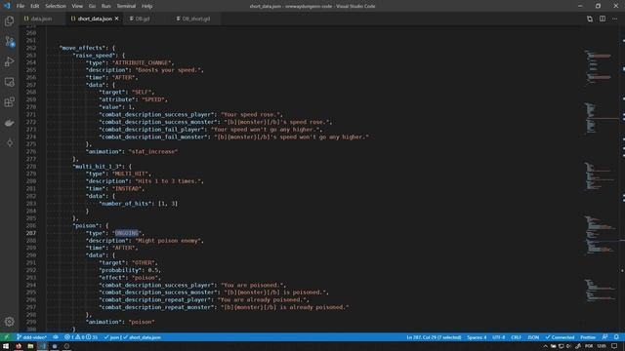Click the VS Code taskbar icon
The height and width of the screenshot is (351, 625).
tap(42, 346)
